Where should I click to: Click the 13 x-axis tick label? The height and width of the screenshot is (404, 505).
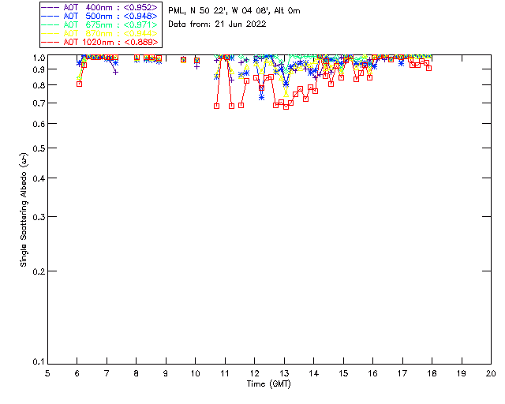284,373
